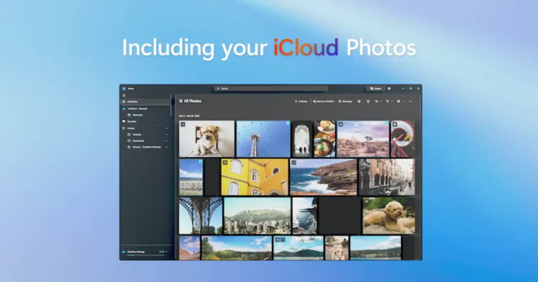The width and height of the screenshot is (538, 282).
Task: Click the OneDrive cloud icon in sidebar
Action: [x=124, y=109]
